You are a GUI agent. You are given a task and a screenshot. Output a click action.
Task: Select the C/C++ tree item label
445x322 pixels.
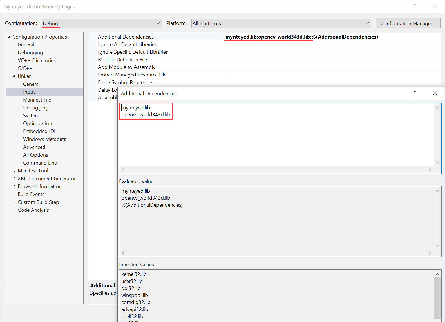coord(25,68)
